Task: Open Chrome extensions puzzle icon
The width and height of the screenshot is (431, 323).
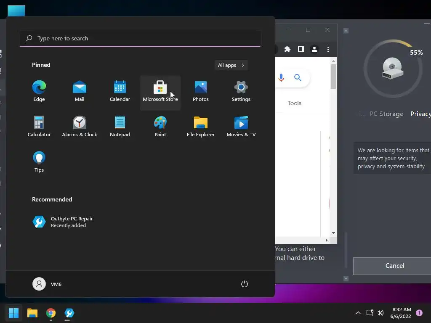Action: (287, 49)
